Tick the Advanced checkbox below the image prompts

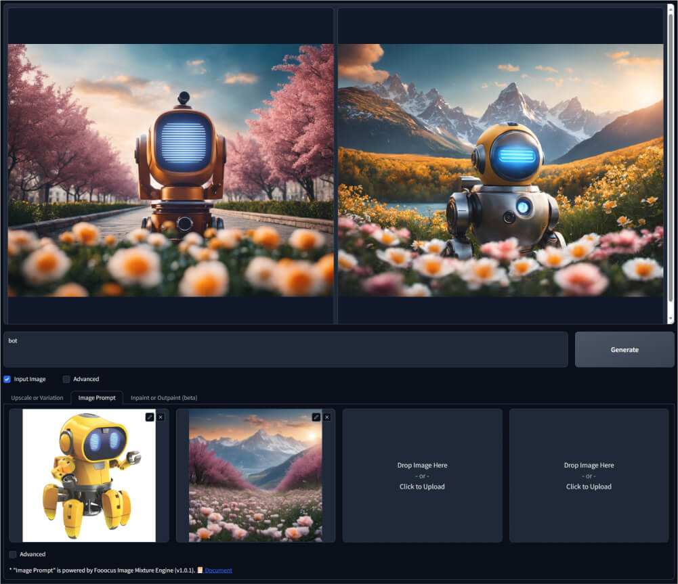coord(14,554)
